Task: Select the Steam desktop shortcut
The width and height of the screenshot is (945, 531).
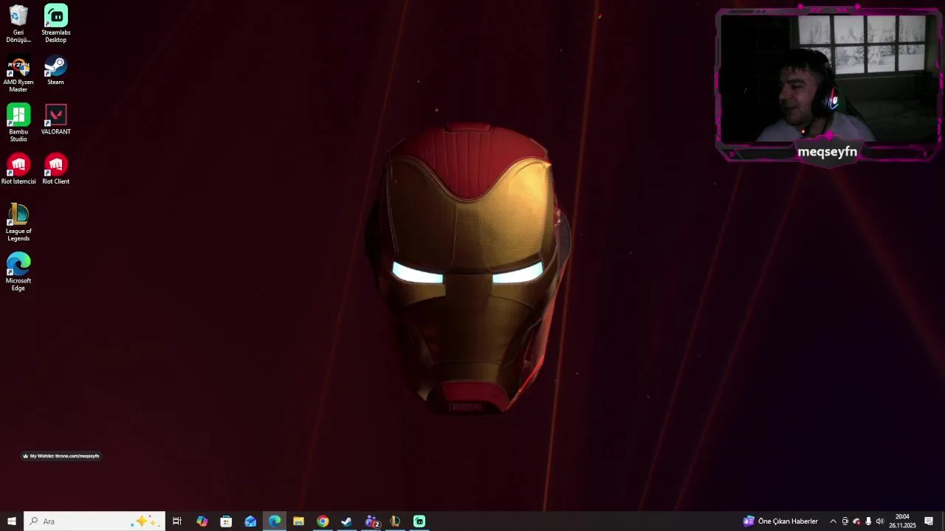Action: [x=56, y=71]
